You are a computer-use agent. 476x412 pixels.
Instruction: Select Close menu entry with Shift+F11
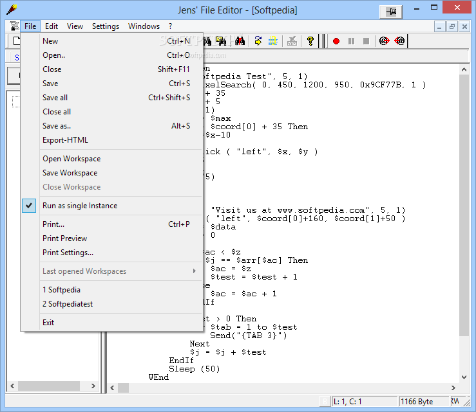point(111,69)
